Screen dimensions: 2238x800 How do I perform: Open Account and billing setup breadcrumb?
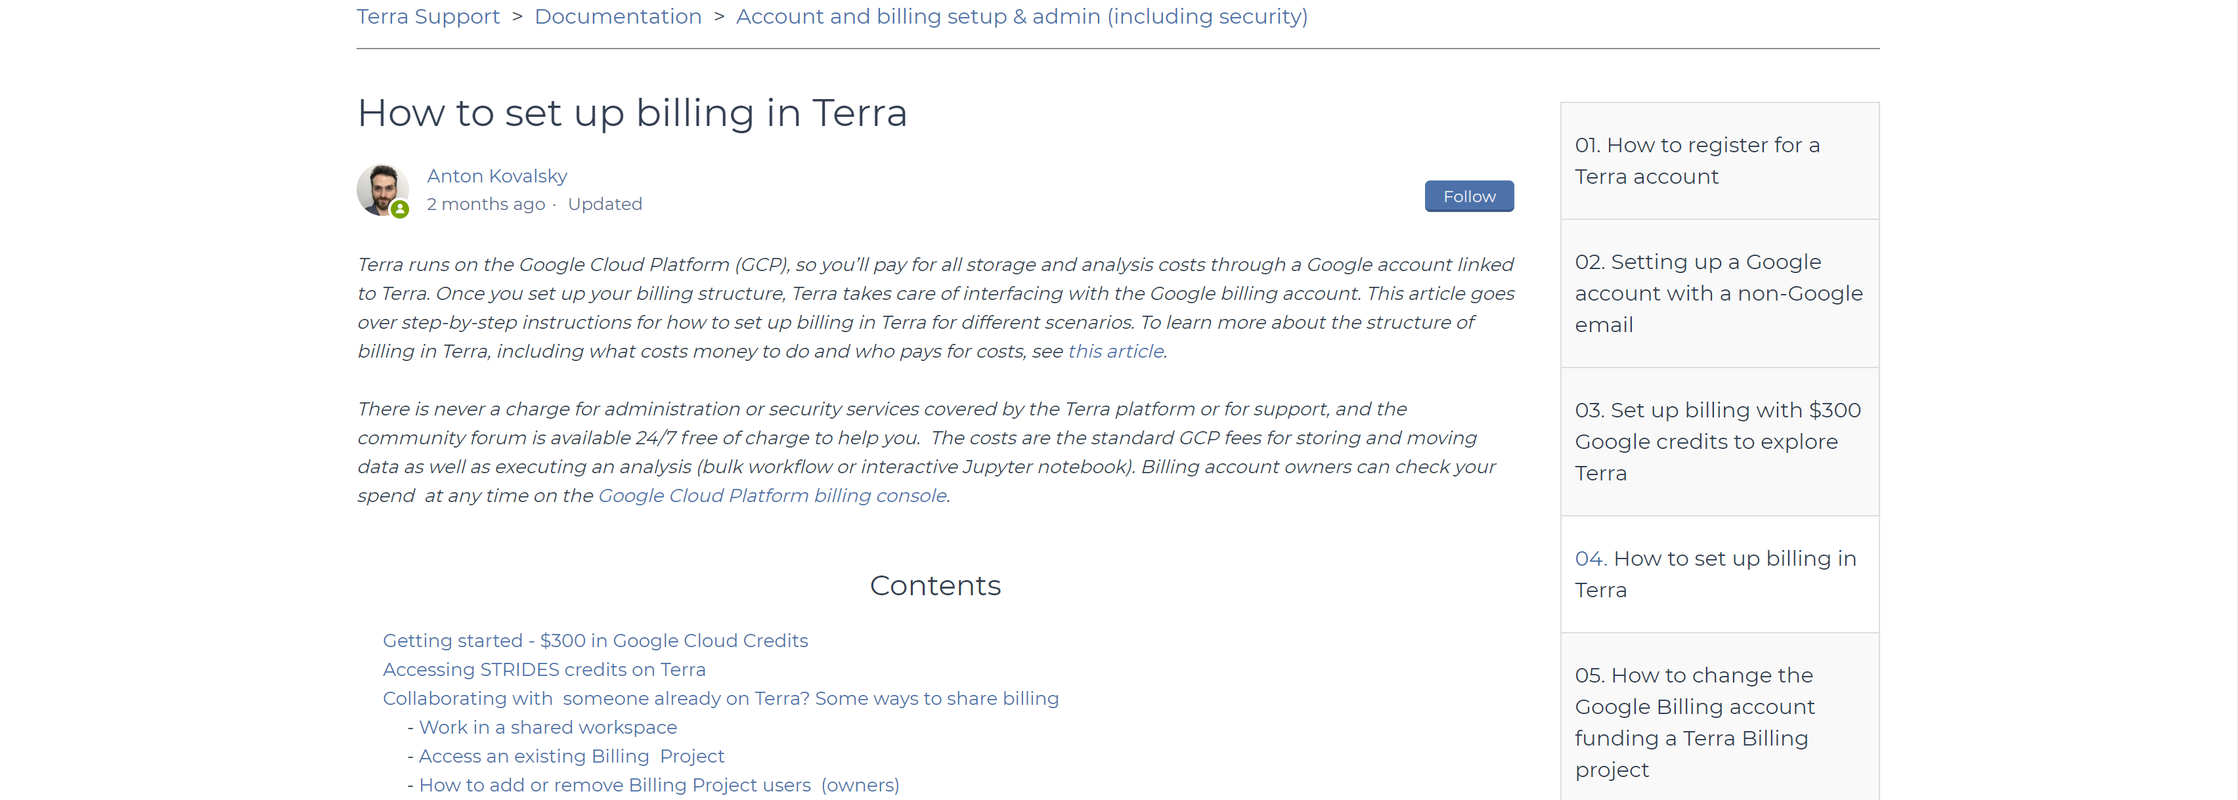[1022, 16]
